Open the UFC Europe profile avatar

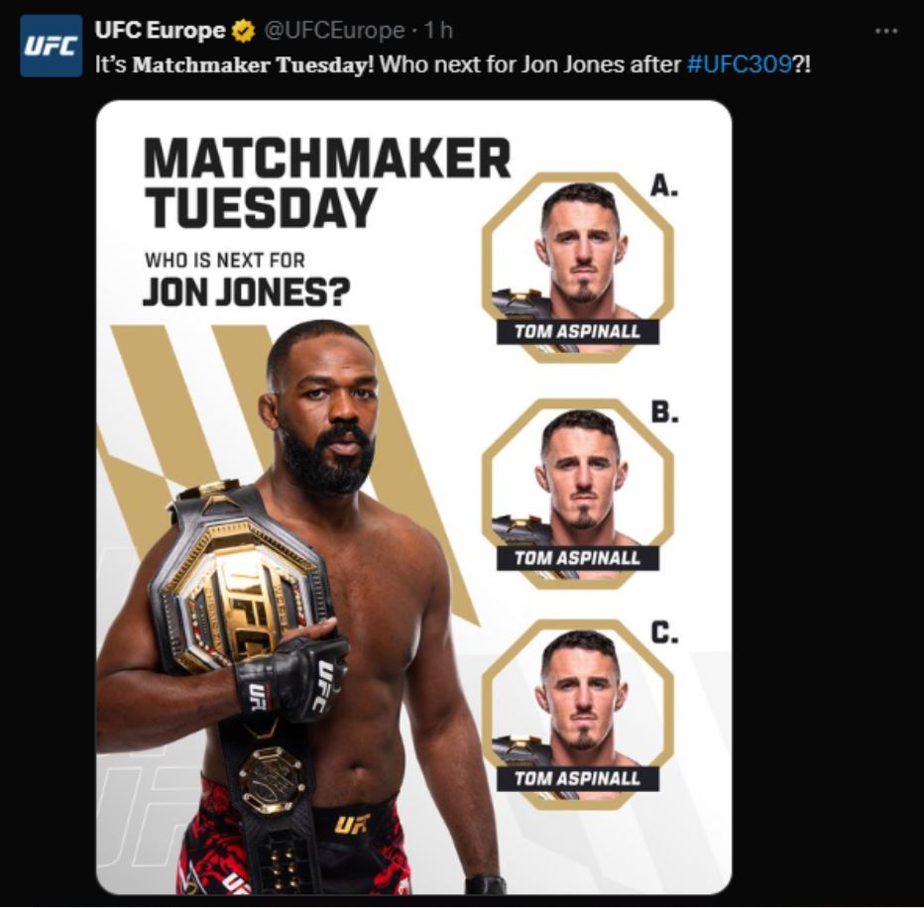pos(52,46)
